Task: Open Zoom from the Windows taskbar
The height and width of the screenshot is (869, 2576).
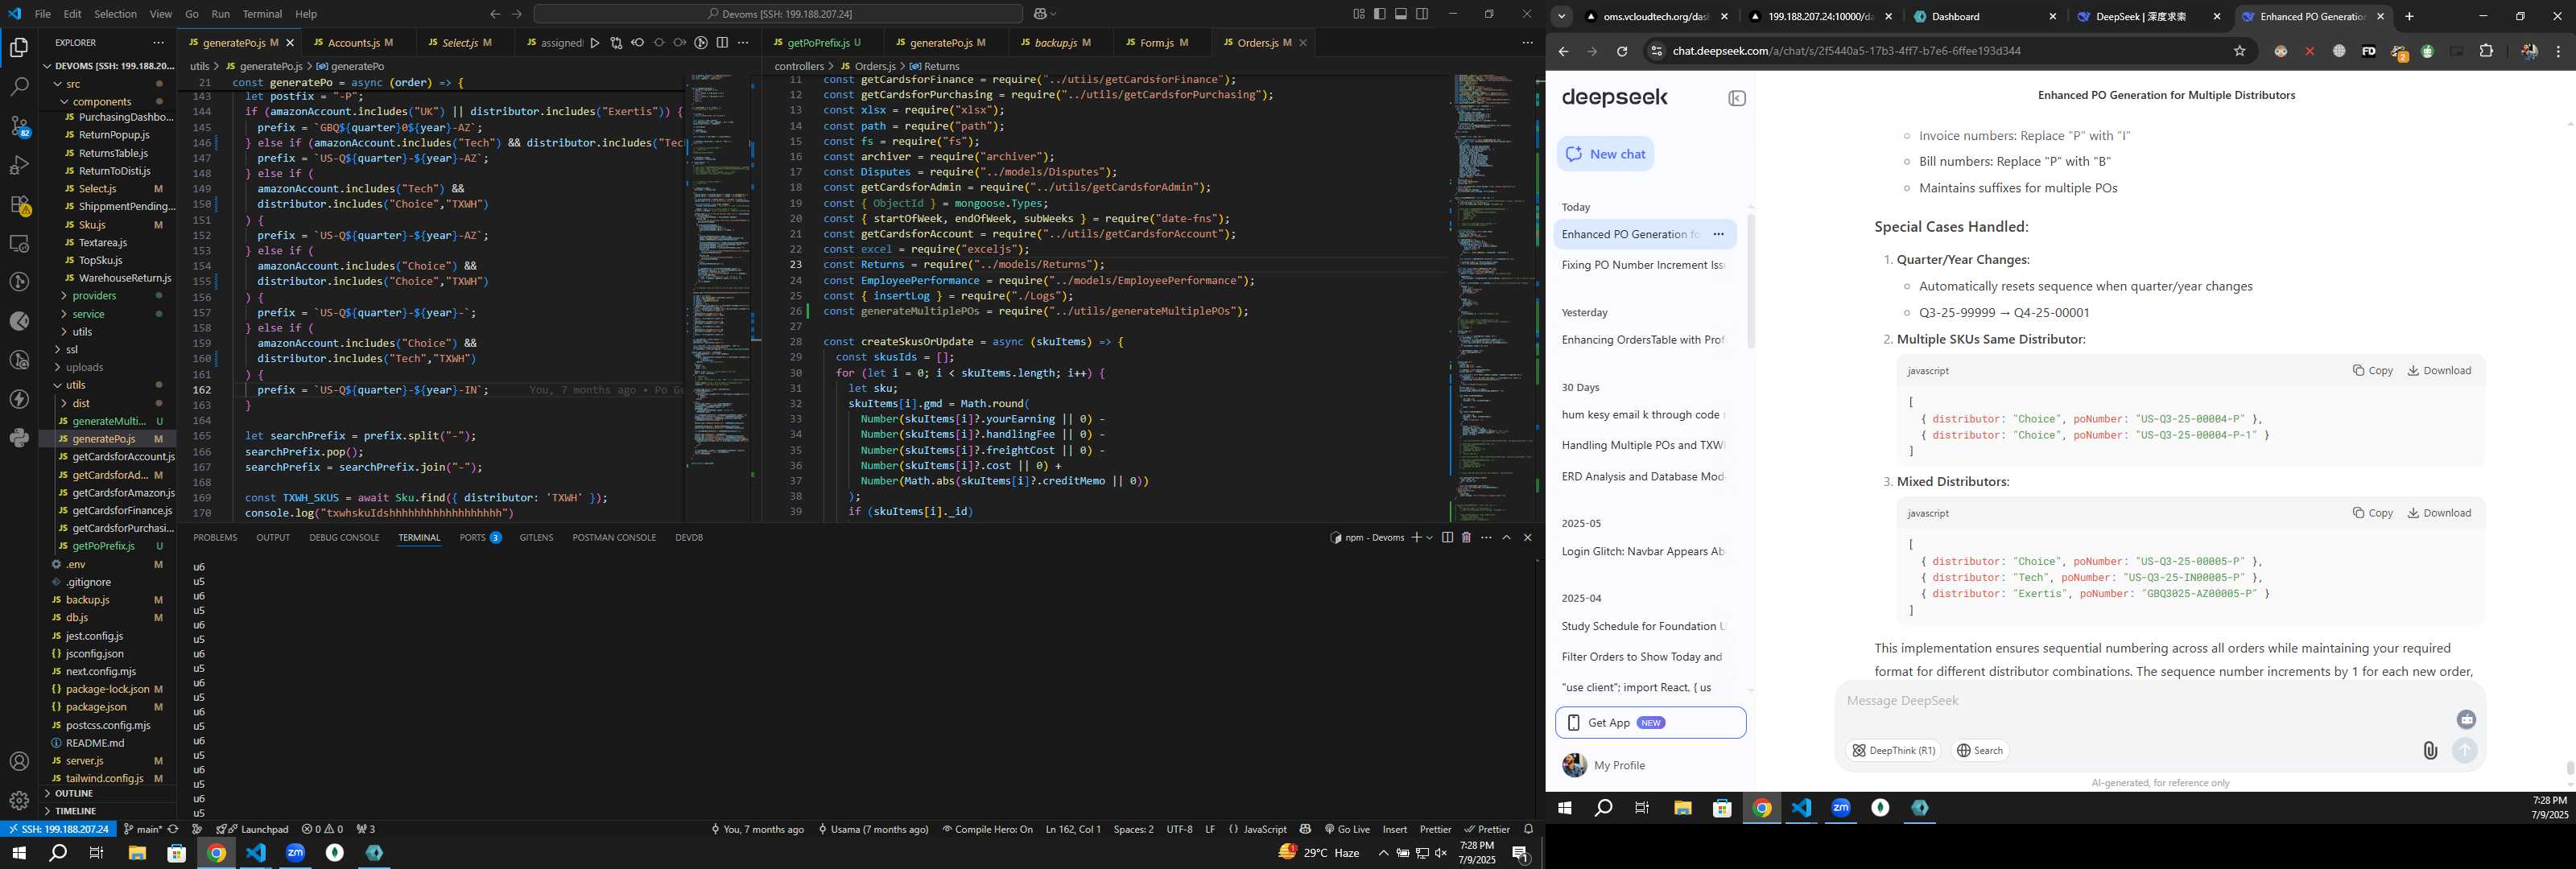Action: [x=295, y=853]
